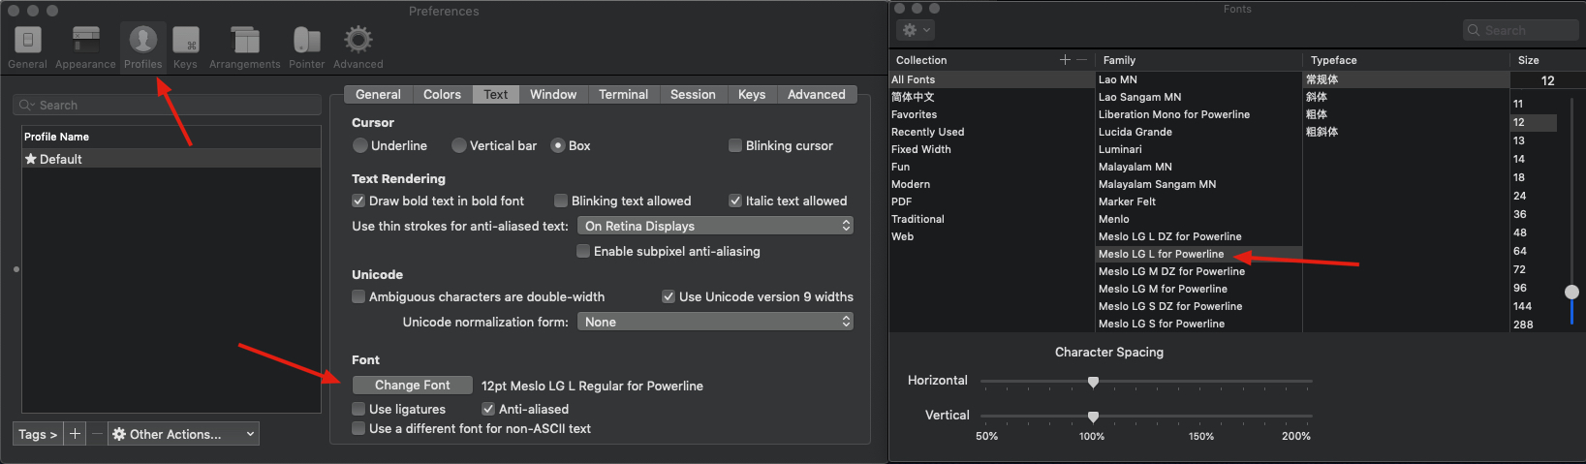
Task: Open thin strokes On Retina Displays dropdown
Action: pos(715,226)
